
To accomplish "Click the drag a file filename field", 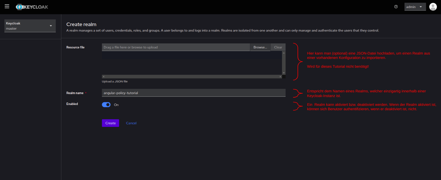I will [176, 47].
